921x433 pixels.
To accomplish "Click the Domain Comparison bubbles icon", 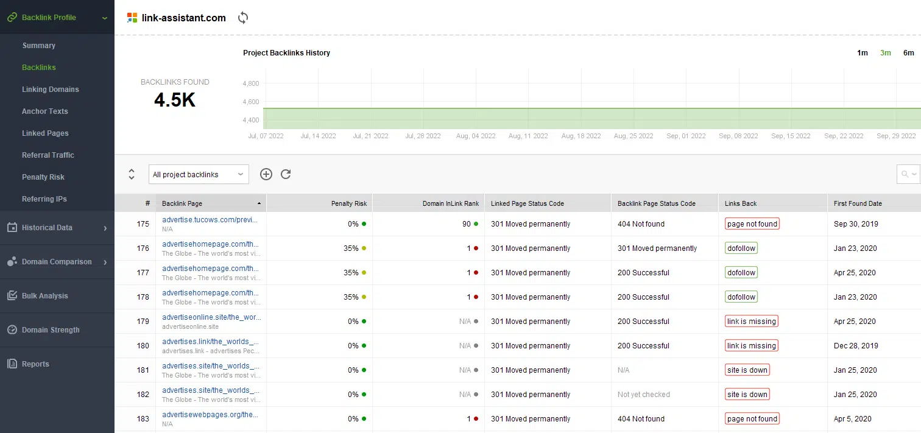I will 12,262.
